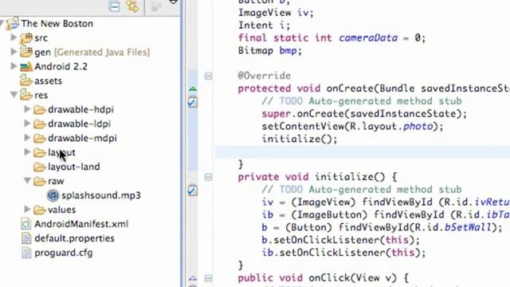The height and width of the screenshot is (287, 510).
Task: Collapse the res folder arrow
Action: pos(14,95)
